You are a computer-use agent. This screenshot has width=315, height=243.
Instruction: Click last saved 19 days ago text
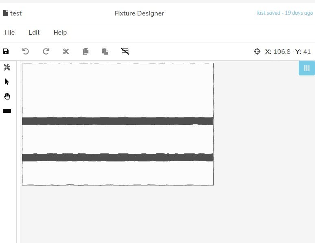pyautogui.click(x=285, y=13)
